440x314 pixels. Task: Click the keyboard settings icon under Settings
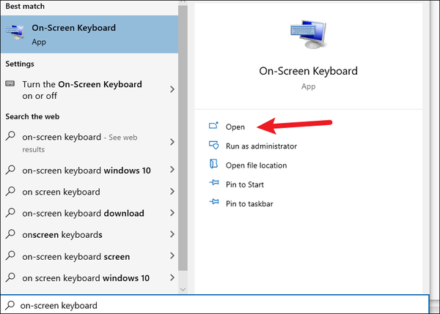pos(10,84)
